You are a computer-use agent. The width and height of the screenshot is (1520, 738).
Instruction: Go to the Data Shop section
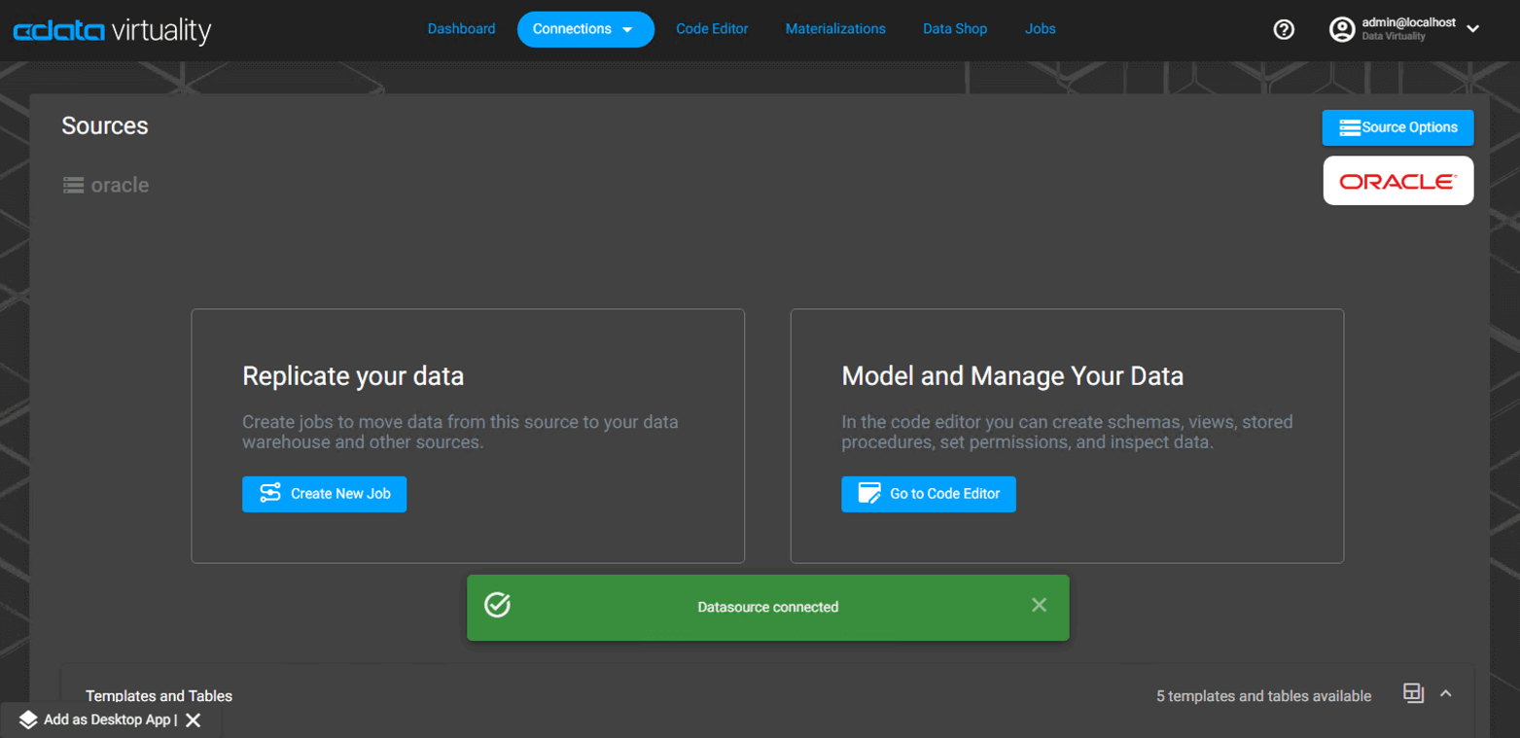[954, 29]
